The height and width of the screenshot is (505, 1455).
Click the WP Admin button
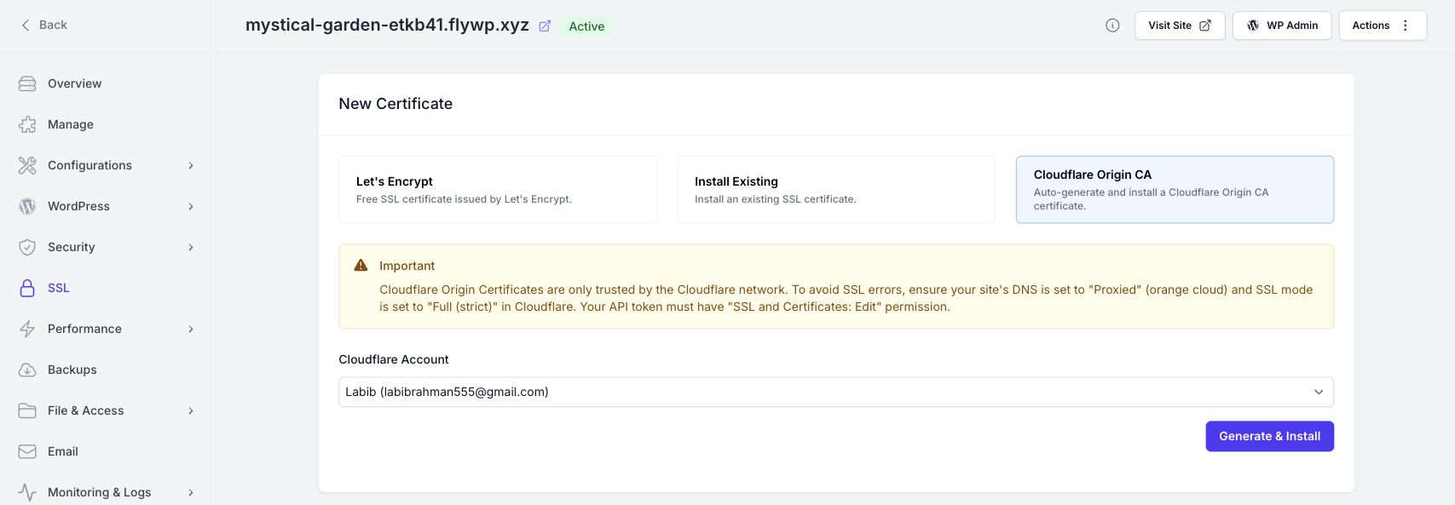click(1282, 26)
